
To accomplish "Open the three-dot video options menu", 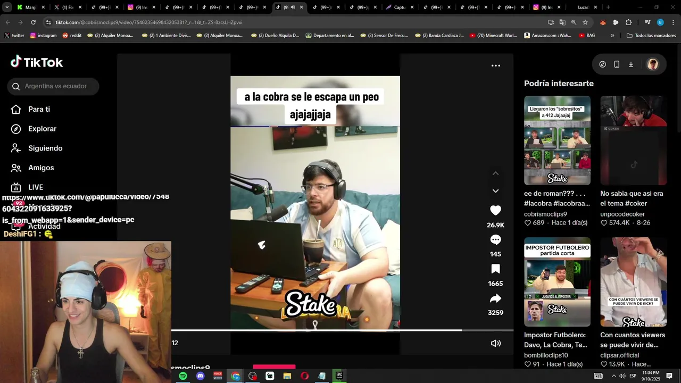I will pyautogui.click(x=495, y=65).
